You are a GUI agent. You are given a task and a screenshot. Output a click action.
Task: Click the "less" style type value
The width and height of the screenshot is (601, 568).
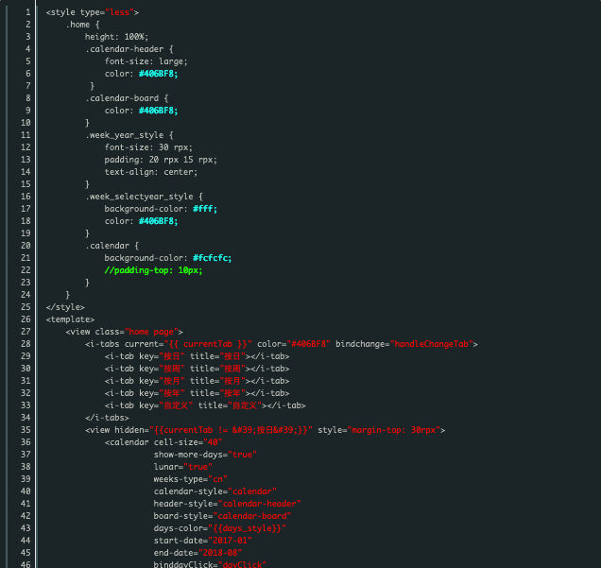(120, 12)
